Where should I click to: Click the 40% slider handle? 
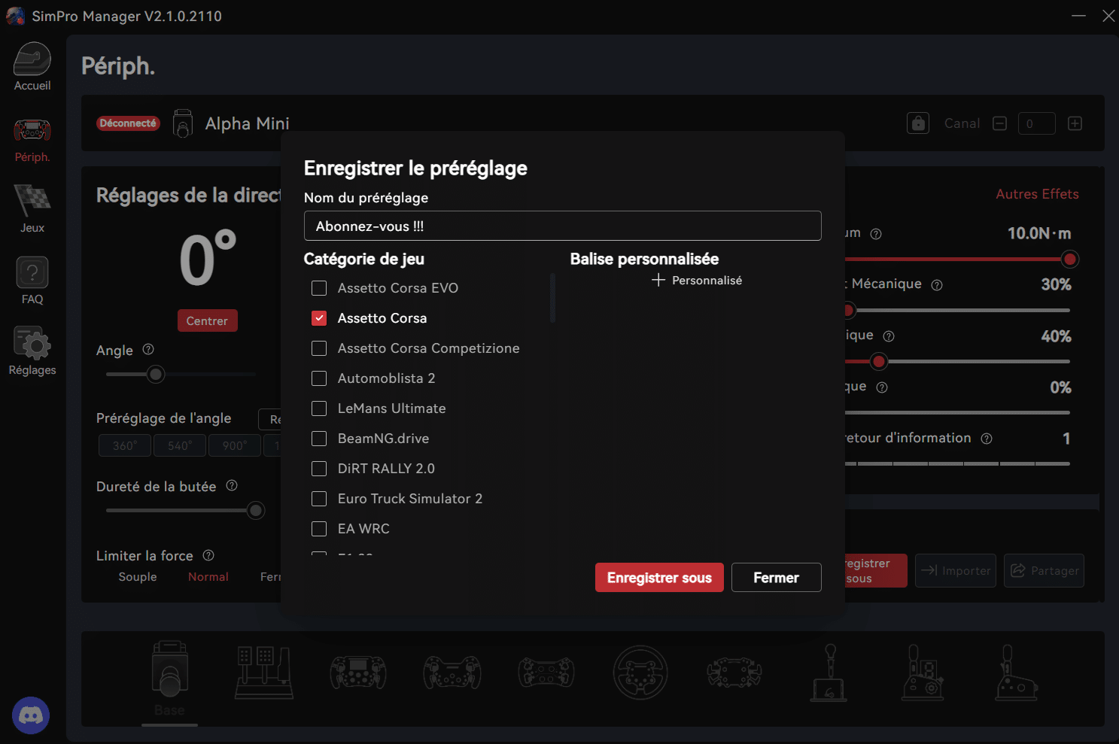coord(878,362)
